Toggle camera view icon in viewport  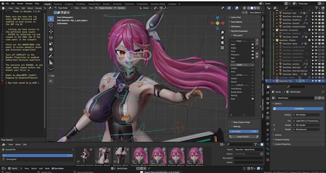222,43
